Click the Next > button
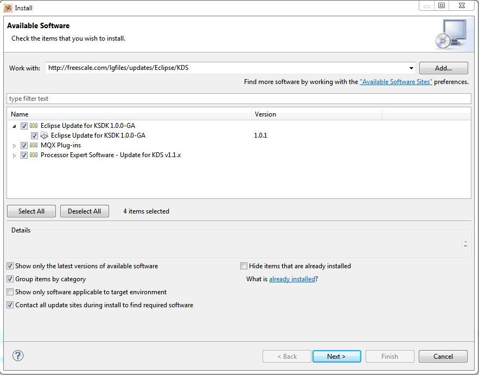Viewport: 479px width, 375px height. (x=336, y=357)
